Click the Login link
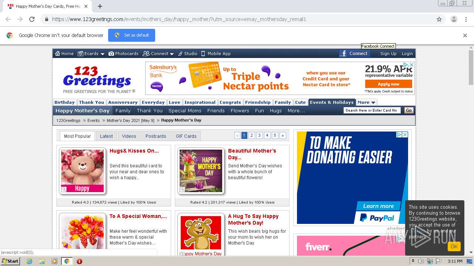Screen dimensions: 474x266 click(407, 54)
